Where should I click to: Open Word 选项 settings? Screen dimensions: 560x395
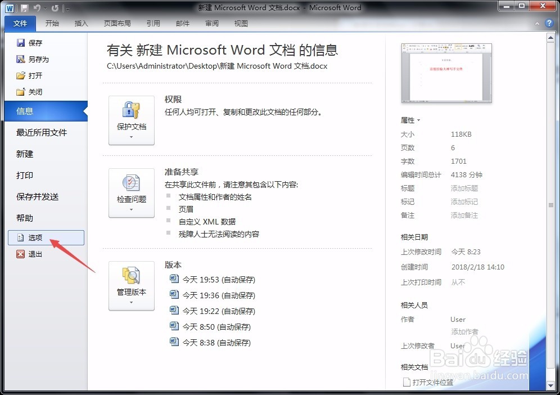click(46, 237)
